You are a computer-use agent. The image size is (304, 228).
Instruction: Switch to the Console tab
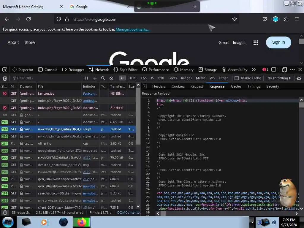pyautogui.click(x=48, y=69)
